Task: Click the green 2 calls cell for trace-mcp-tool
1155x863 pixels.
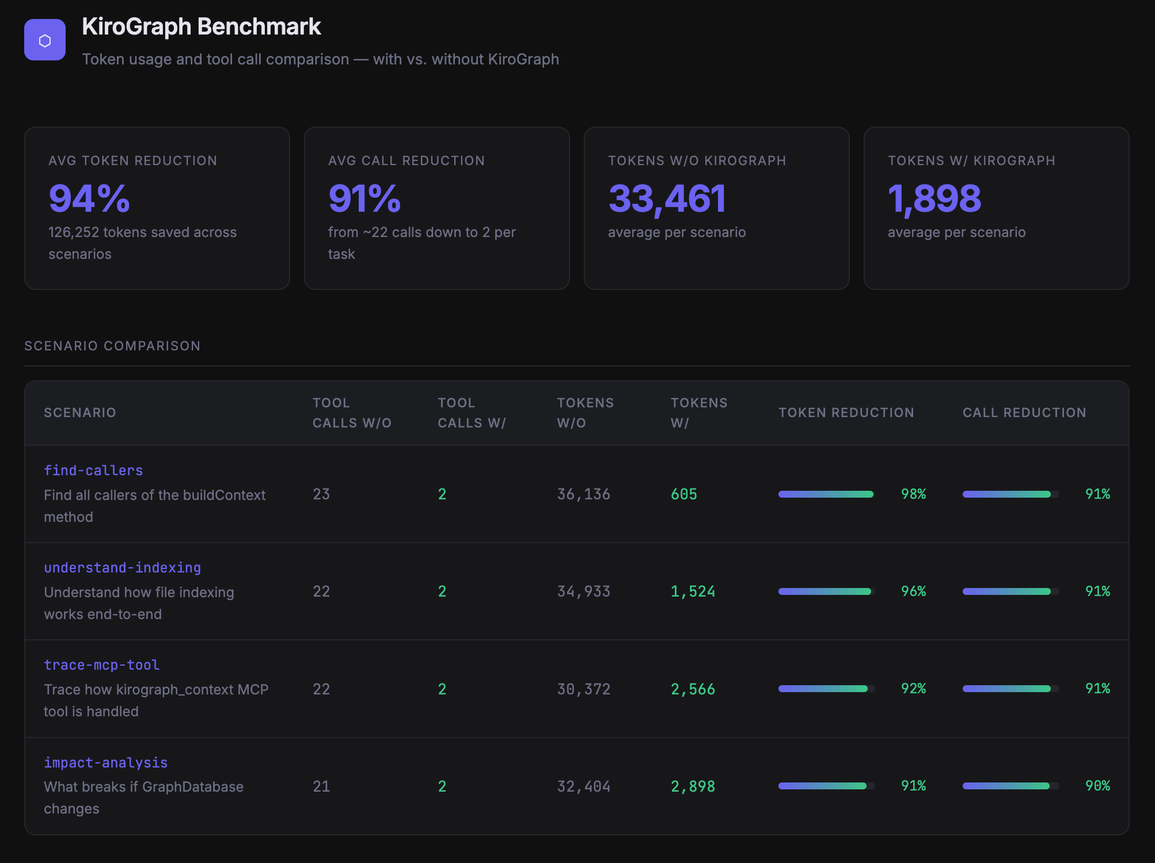Action: coord(442,689)
